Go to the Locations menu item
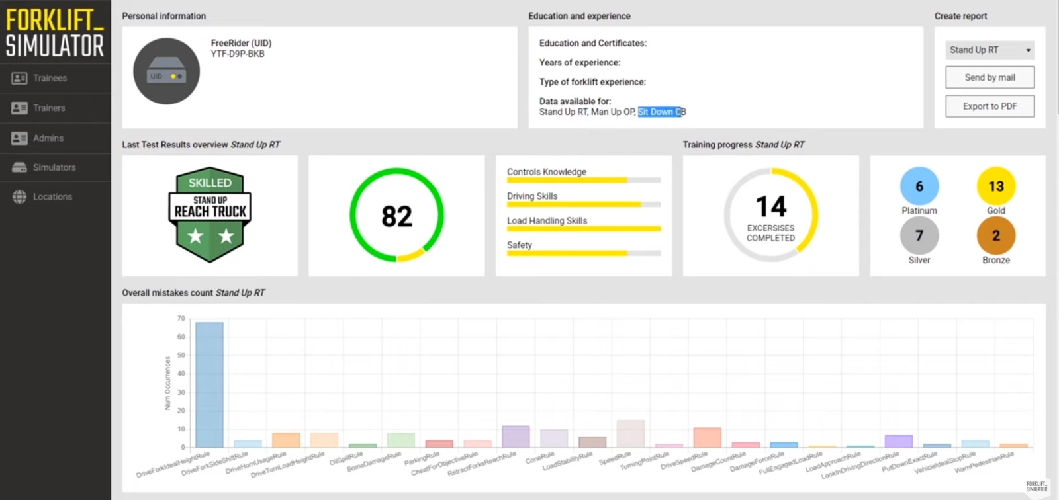The height and width of the screenshot is (500, 1059). pos(52,197)
